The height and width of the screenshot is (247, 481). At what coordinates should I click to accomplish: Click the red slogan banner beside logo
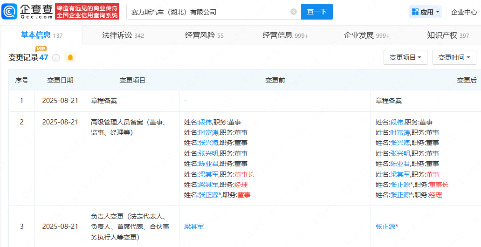87,12
